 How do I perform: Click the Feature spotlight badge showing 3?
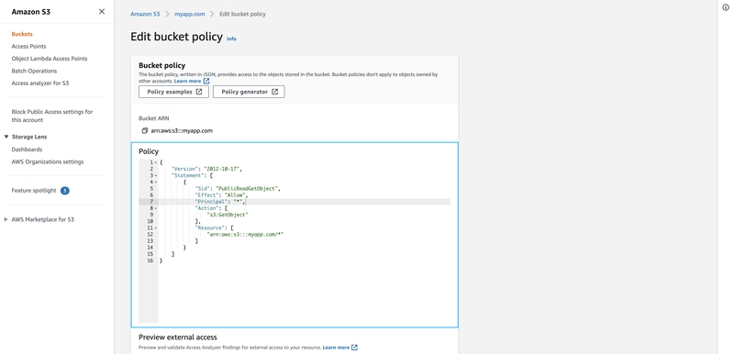pyautogui.click(x=65, y=191)
